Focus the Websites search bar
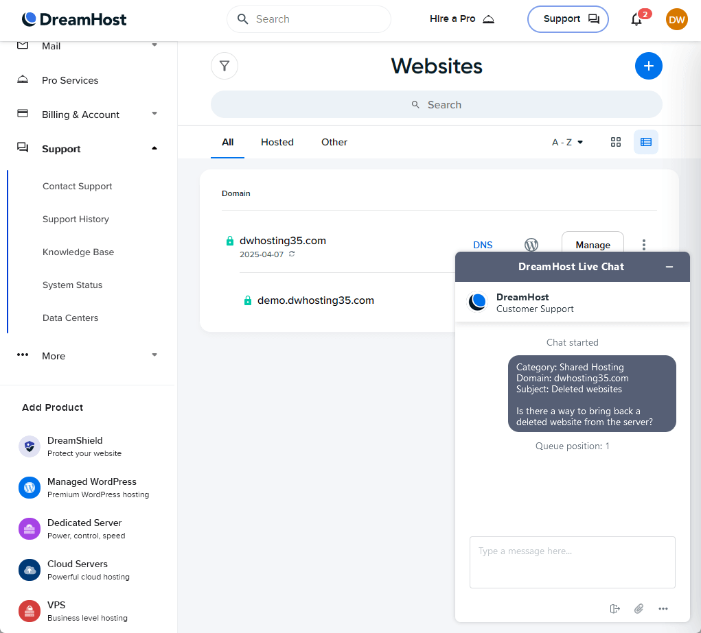Screen dimensions: 701x633 tap(437, 104)
